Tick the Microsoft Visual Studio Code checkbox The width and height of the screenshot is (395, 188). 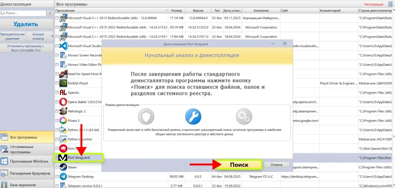click(x=57, y=46)
